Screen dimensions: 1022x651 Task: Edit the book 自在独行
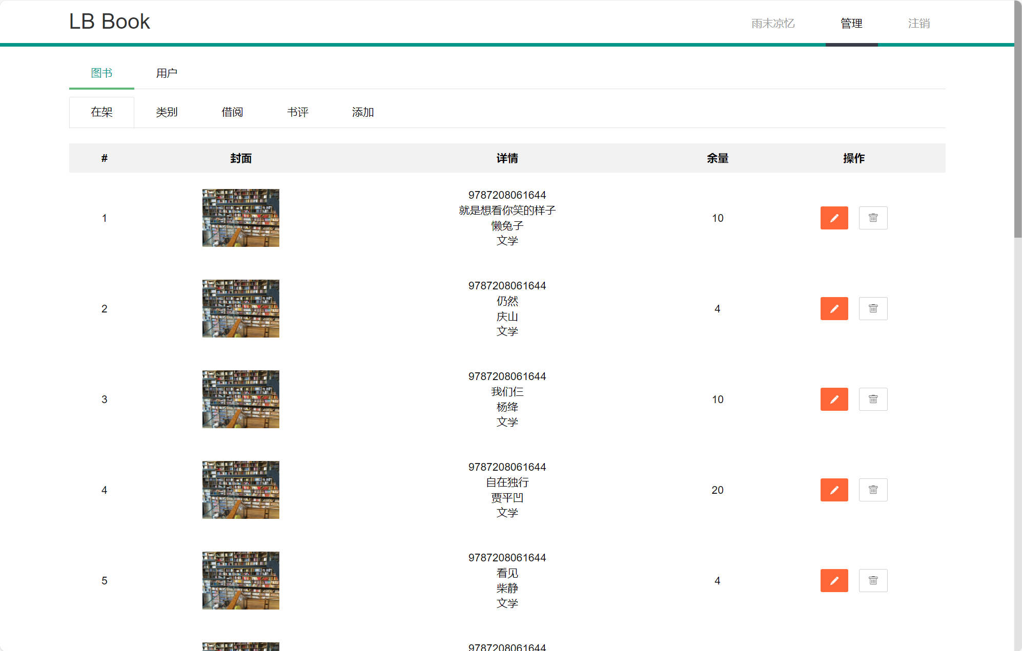point(834,490)
